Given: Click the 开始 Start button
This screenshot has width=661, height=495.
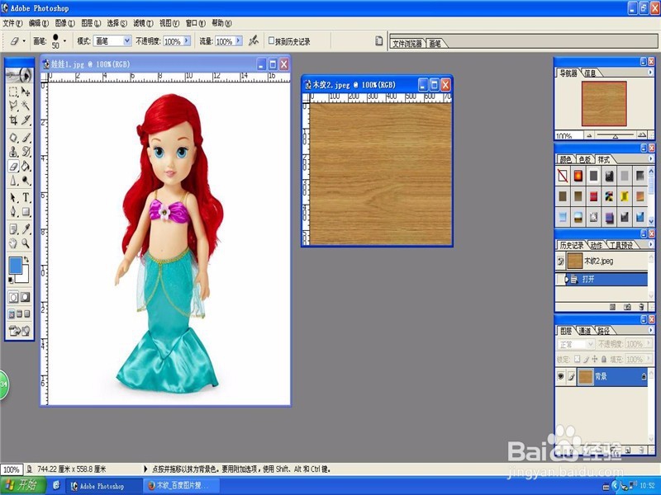Looking at the screenshot, I should point(22,485).
